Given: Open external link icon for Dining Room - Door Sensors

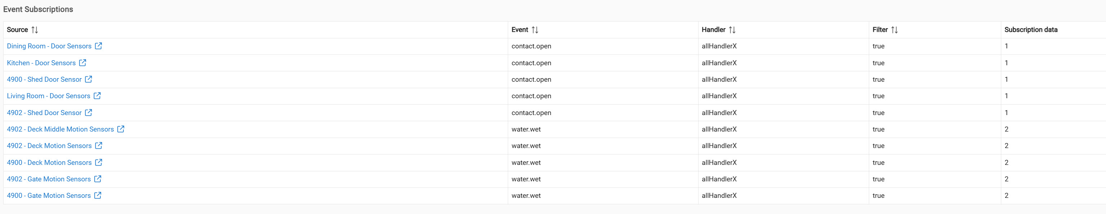Looking at the screenshot, I should pyautogui.click(x=98, y=46).
